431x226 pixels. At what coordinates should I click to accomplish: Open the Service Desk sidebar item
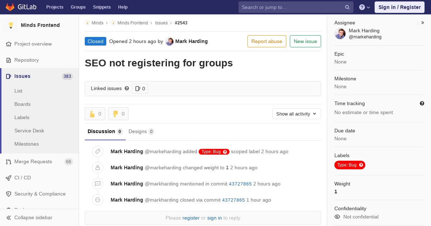point(29,131)
